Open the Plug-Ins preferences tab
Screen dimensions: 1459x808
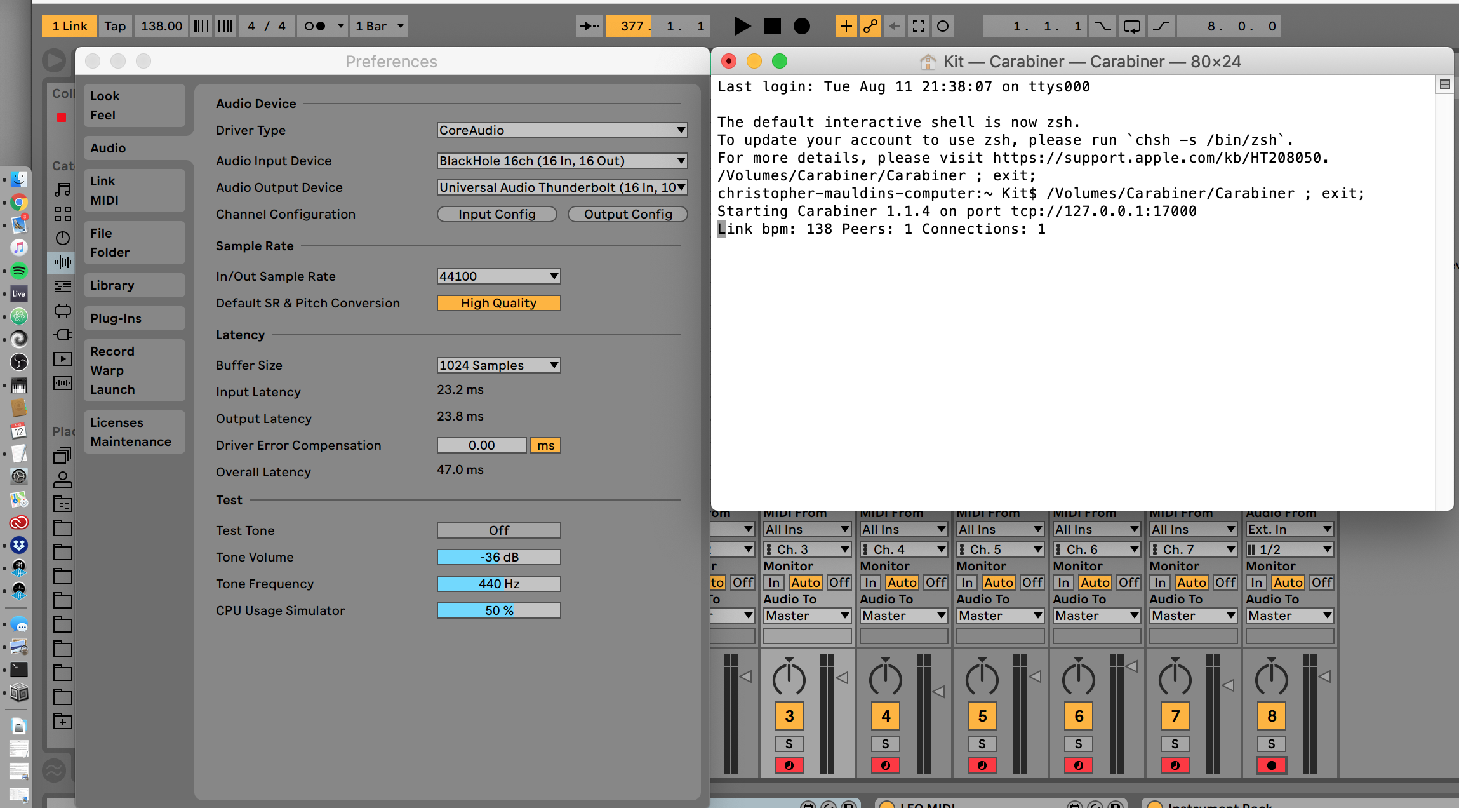(x=134, y=318)
